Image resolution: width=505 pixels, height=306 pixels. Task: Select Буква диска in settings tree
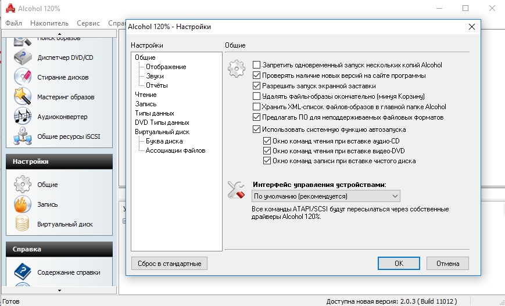click(164, 141)
